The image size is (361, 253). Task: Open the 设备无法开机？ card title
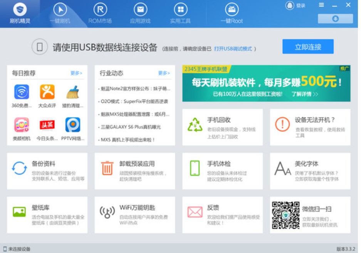tap(315, 120)
